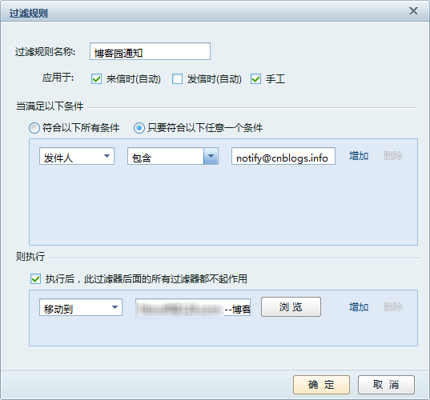Click 删除 link in the action row
The height and width of the screenshot is (400, 430).
pos(392,307)
